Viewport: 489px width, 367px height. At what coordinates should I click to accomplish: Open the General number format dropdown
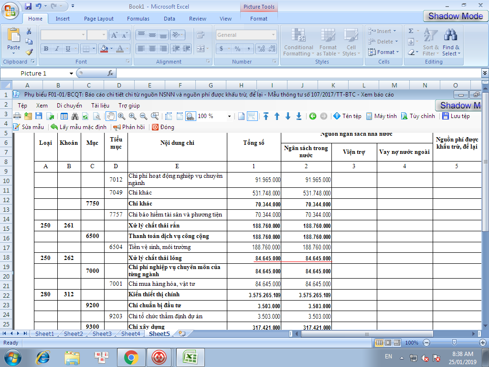click(x=273, y=35)
